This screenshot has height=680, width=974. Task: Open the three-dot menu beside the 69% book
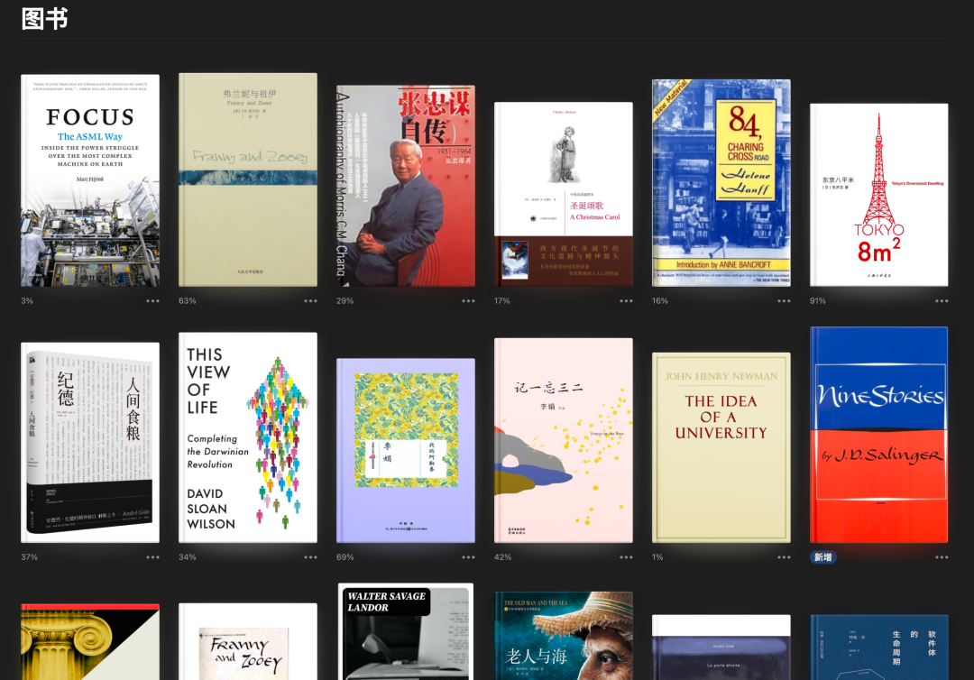[x=468, y=557]
